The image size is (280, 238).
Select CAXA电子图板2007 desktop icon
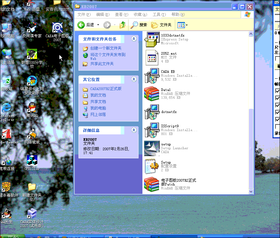57,32
